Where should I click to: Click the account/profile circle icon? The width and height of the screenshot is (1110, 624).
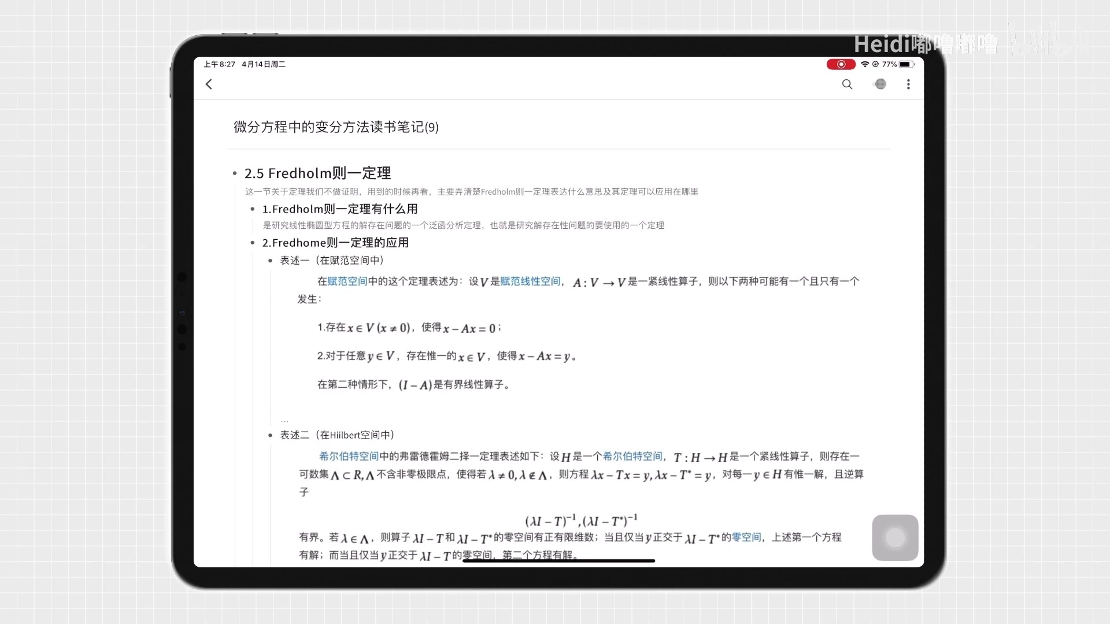click(x=880, y=84)
